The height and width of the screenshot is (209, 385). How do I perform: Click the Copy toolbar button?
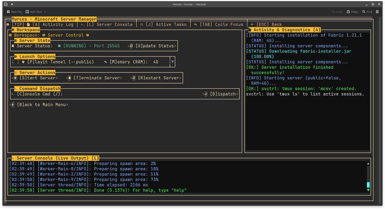pos(337,12)
